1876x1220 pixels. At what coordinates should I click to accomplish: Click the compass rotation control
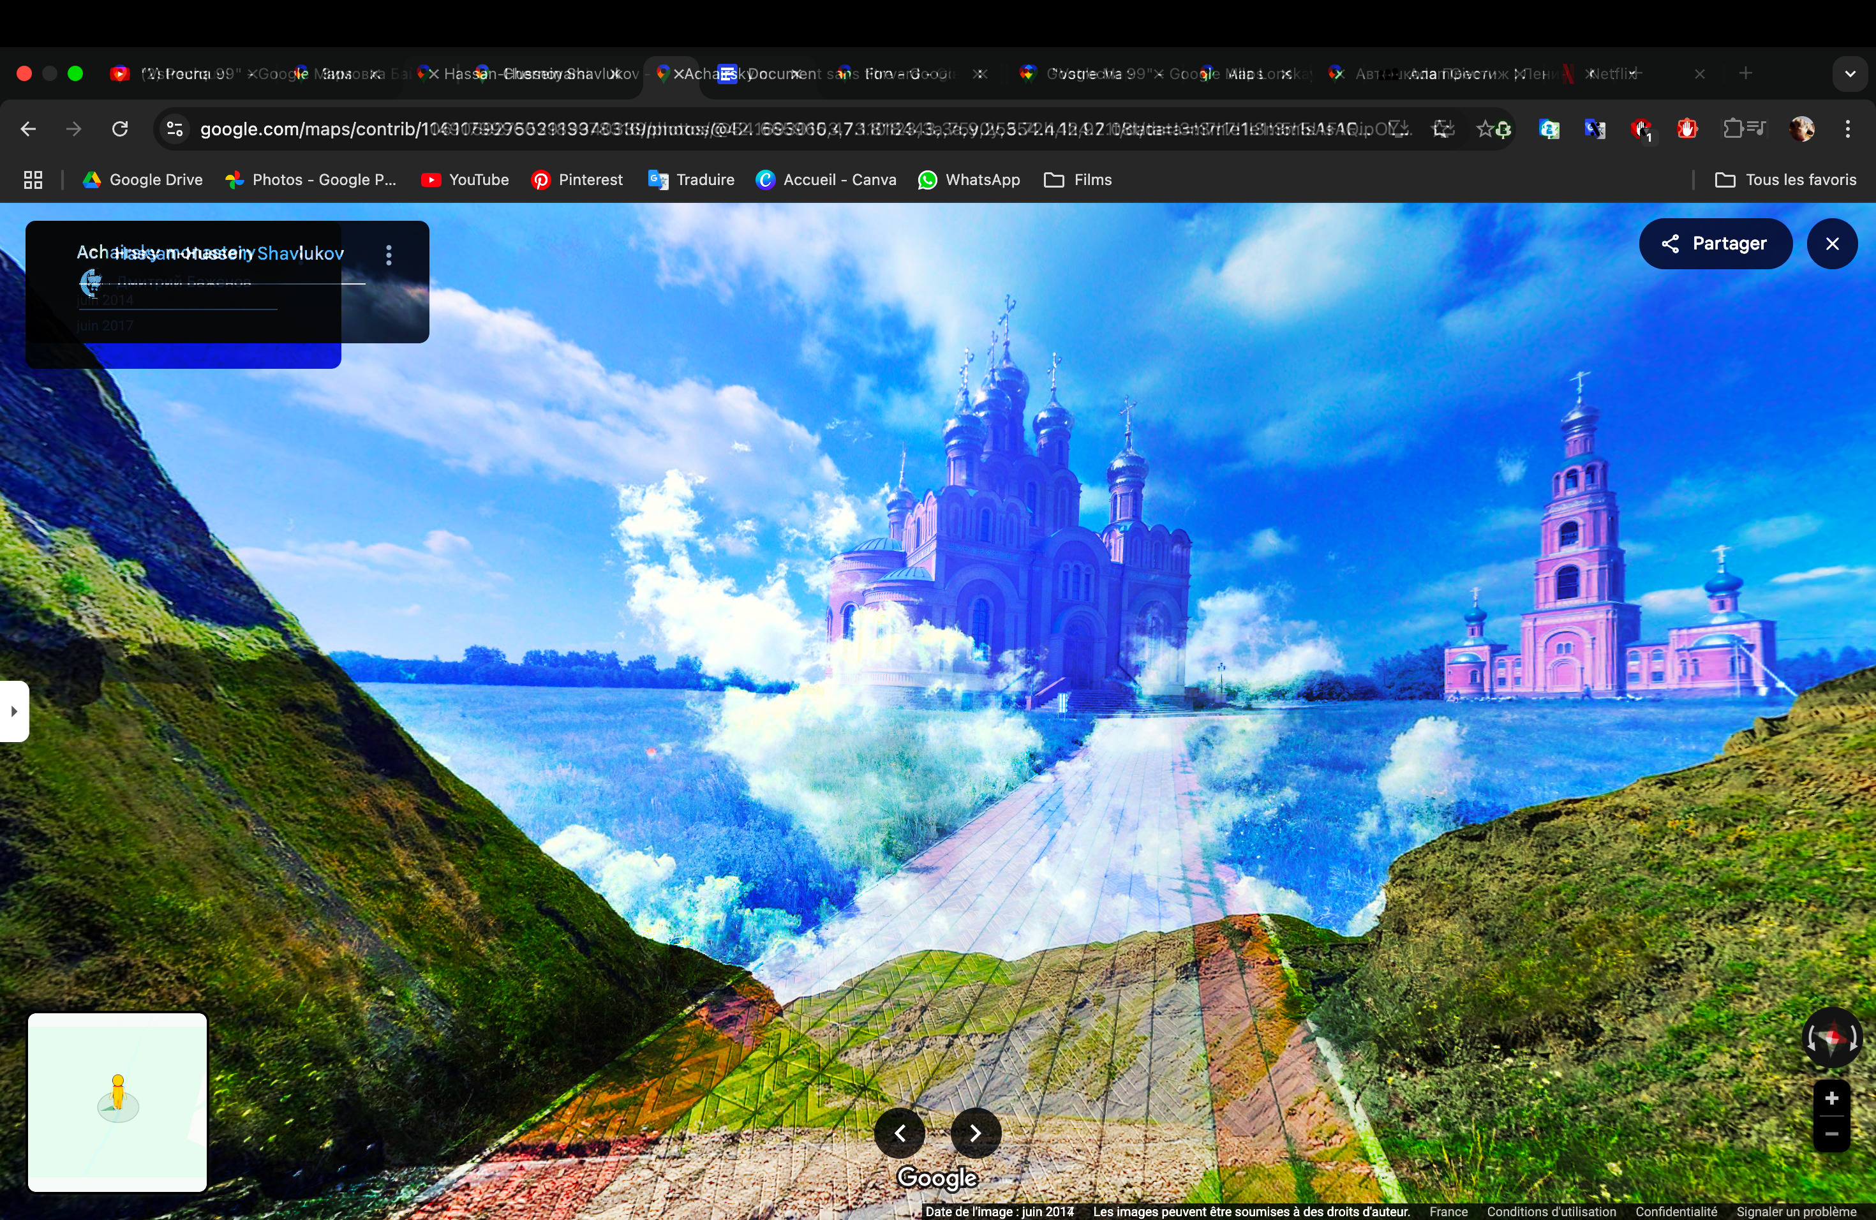click(x=1832, y=1037)
